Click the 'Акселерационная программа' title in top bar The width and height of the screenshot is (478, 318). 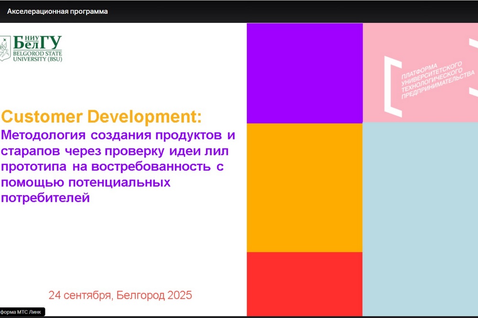[x=57, y=11]
